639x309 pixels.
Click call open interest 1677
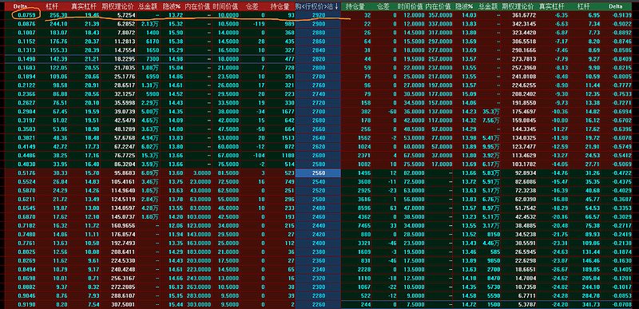(x=288, y=112)
